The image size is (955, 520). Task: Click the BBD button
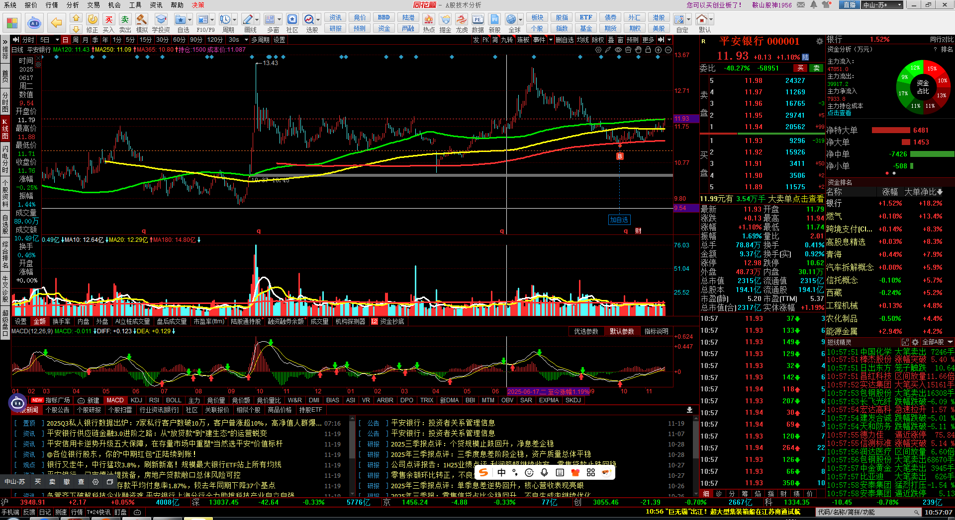(x=384, y=17)
